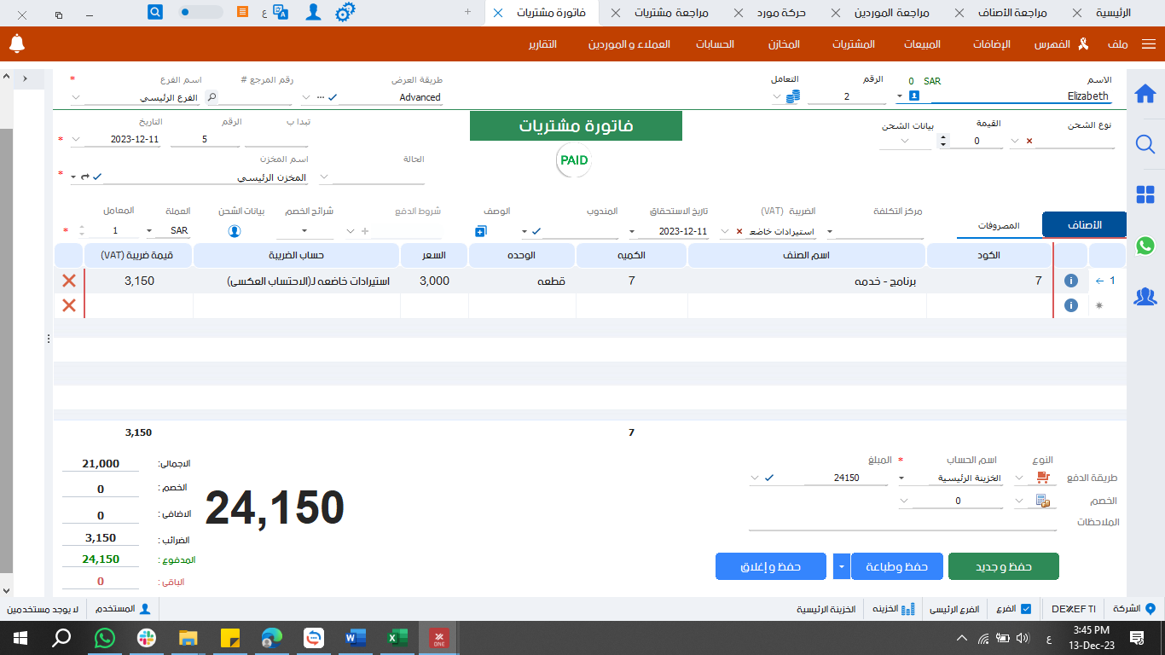Click the بيانات الشحن contact icon
This screenshot has width=1165, height=655.
click(x=234, y=230)
